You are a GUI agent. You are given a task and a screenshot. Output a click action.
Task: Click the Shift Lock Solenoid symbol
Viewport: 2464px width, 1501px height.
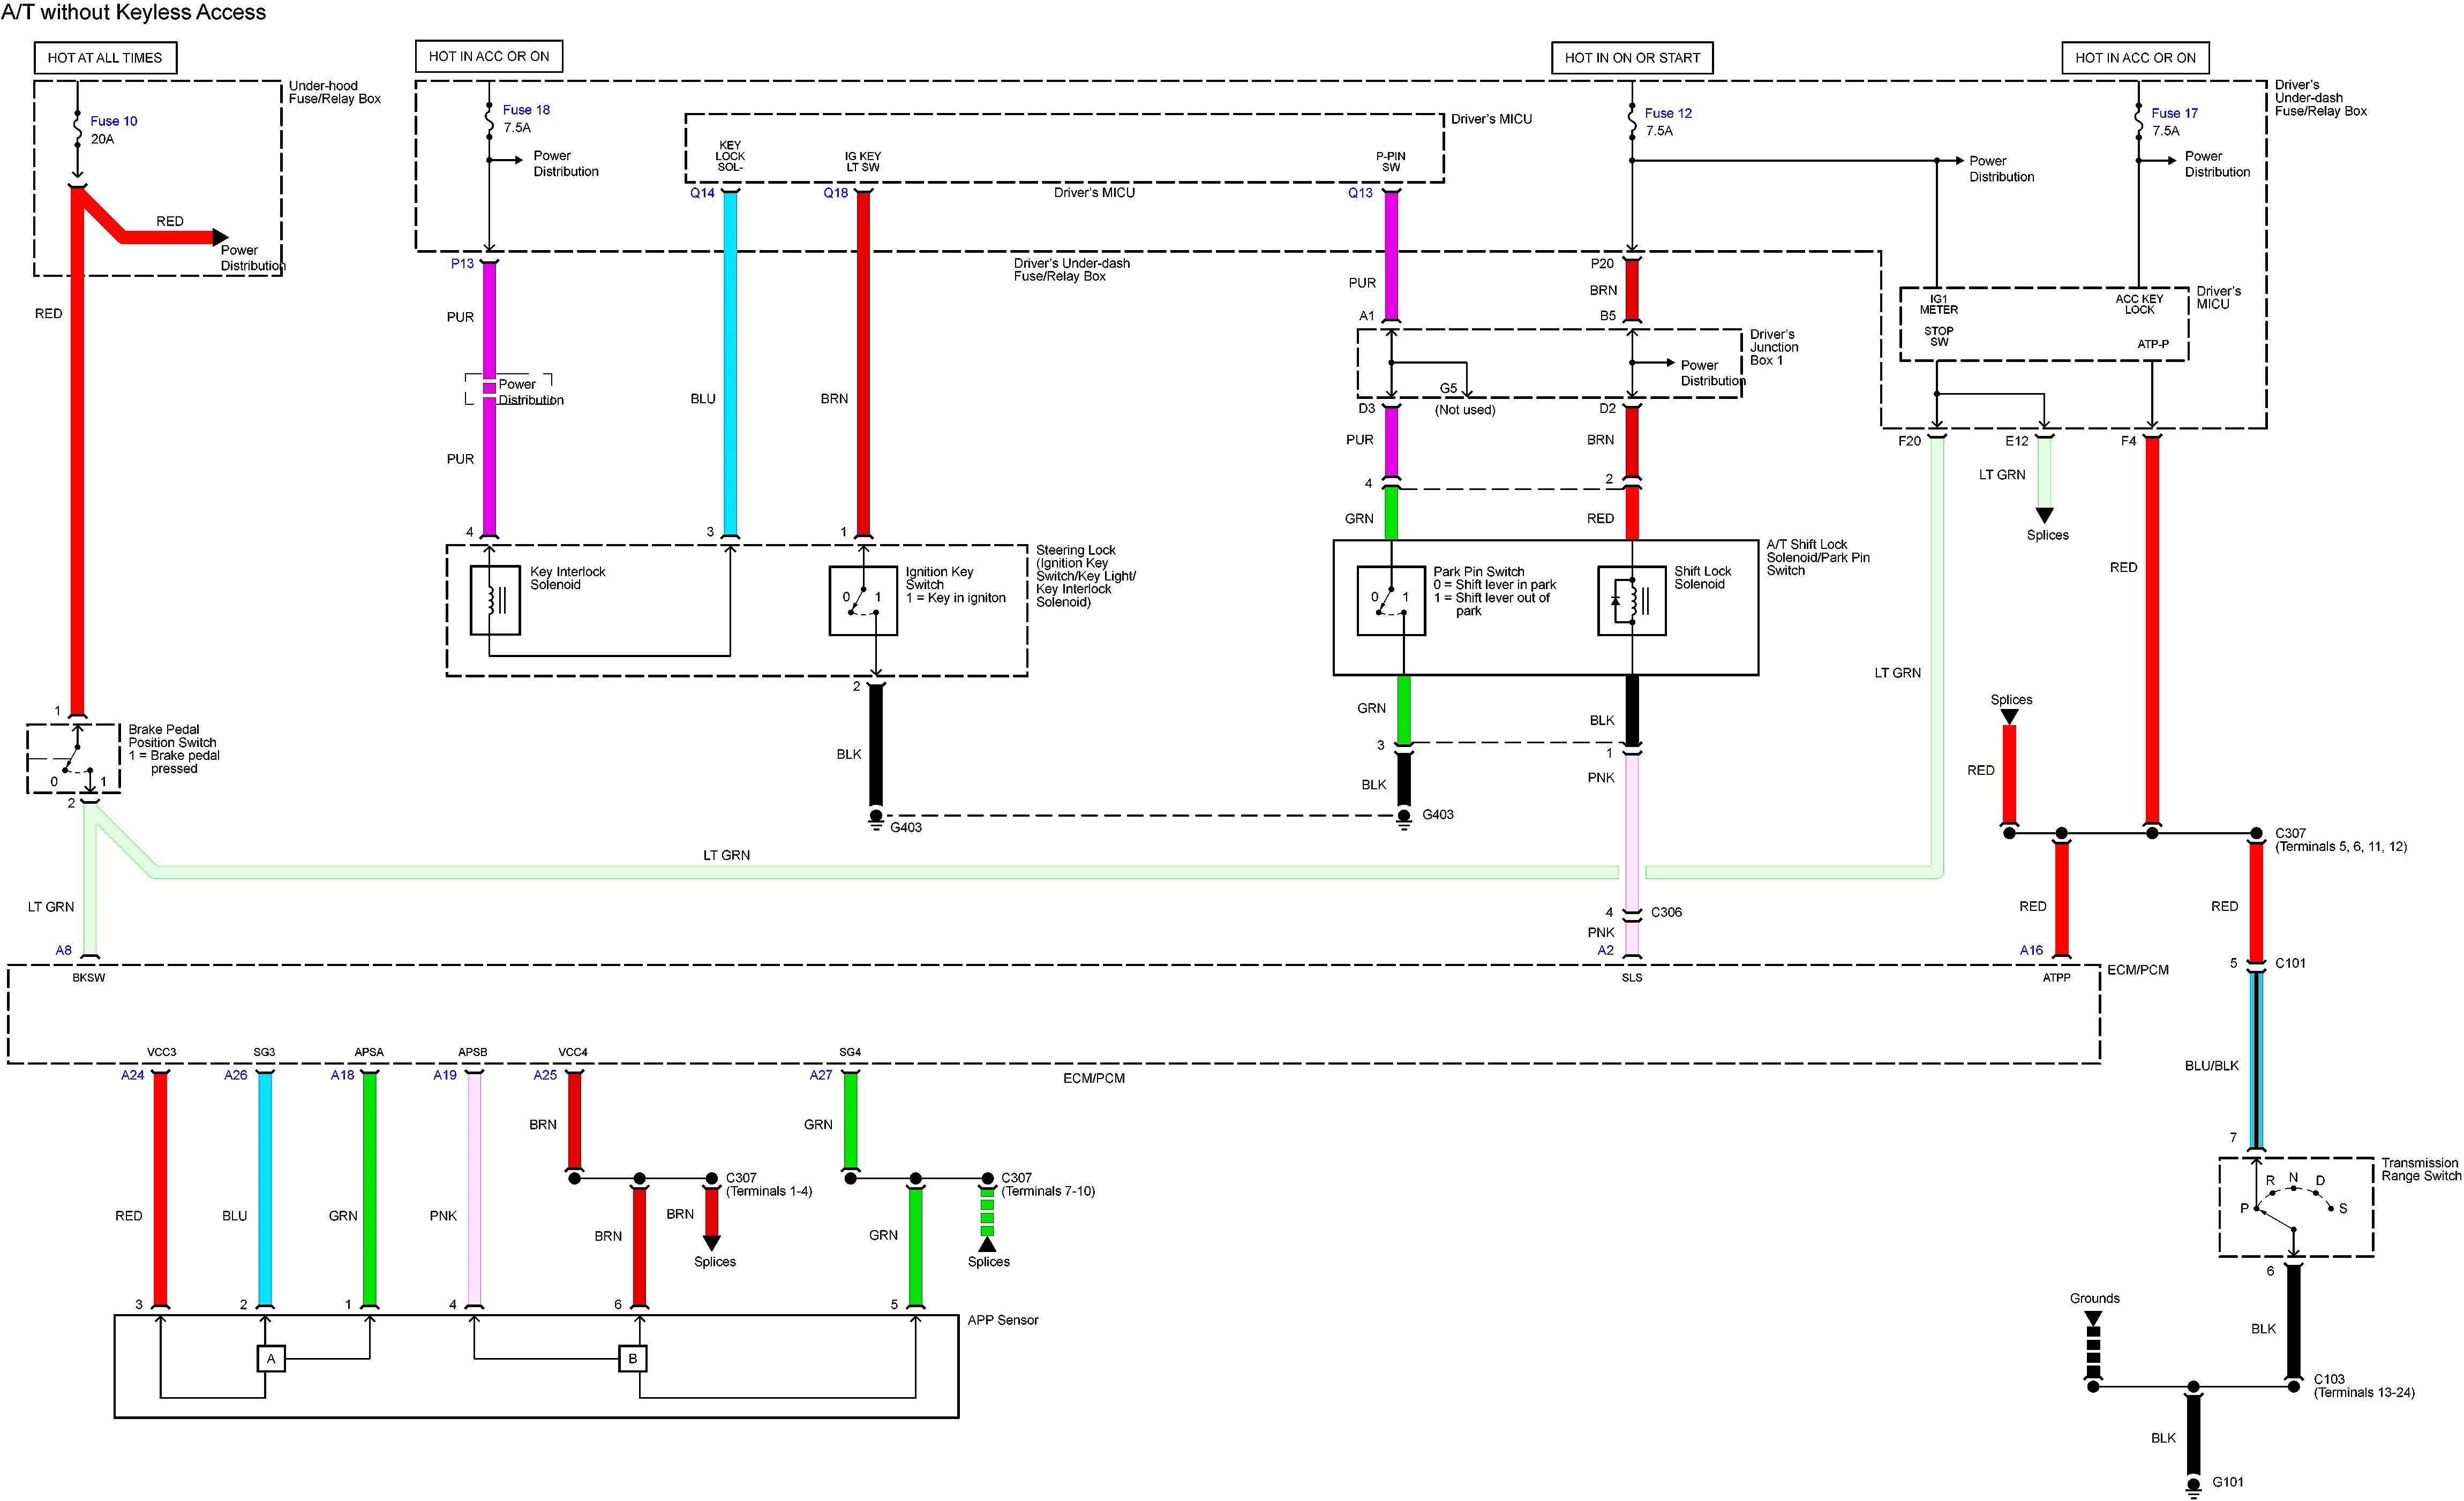1631,600
